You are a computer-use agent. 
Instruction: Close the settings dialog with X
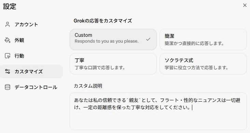point(245,5)
